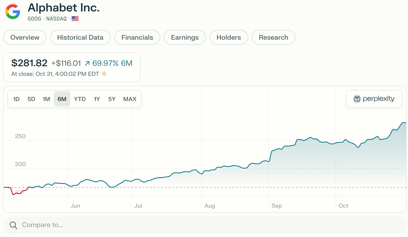Select the Holders tab
The image size is (408, 237).
coord(229,37)
